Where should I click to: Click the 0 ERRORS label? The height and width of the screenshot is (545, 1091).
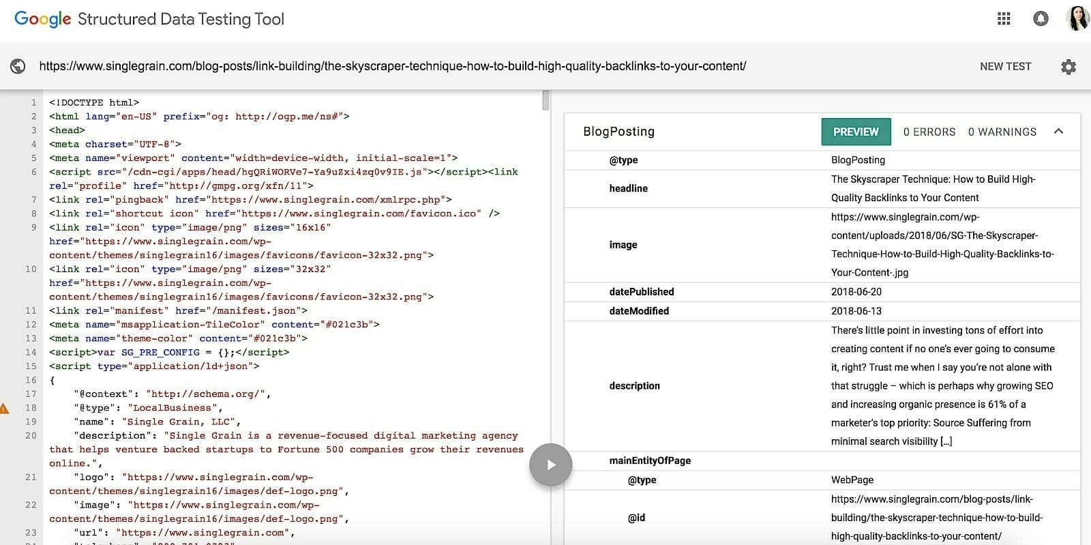pyautogui.click(x=929, y=132)
